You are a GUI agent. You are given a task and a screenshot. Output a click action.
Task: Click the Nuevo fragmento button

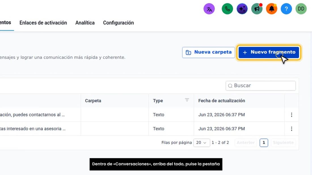269,52
